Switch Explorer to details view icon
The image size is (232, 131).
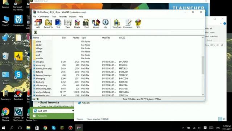pos(220,119)
